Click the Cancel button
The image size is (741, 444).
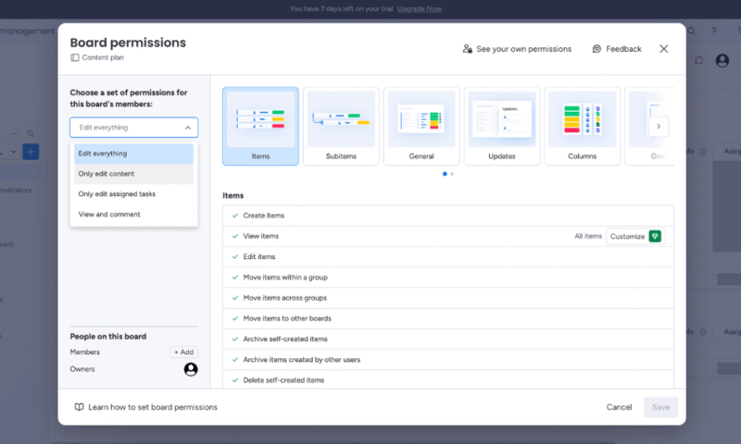pos(619,407)
